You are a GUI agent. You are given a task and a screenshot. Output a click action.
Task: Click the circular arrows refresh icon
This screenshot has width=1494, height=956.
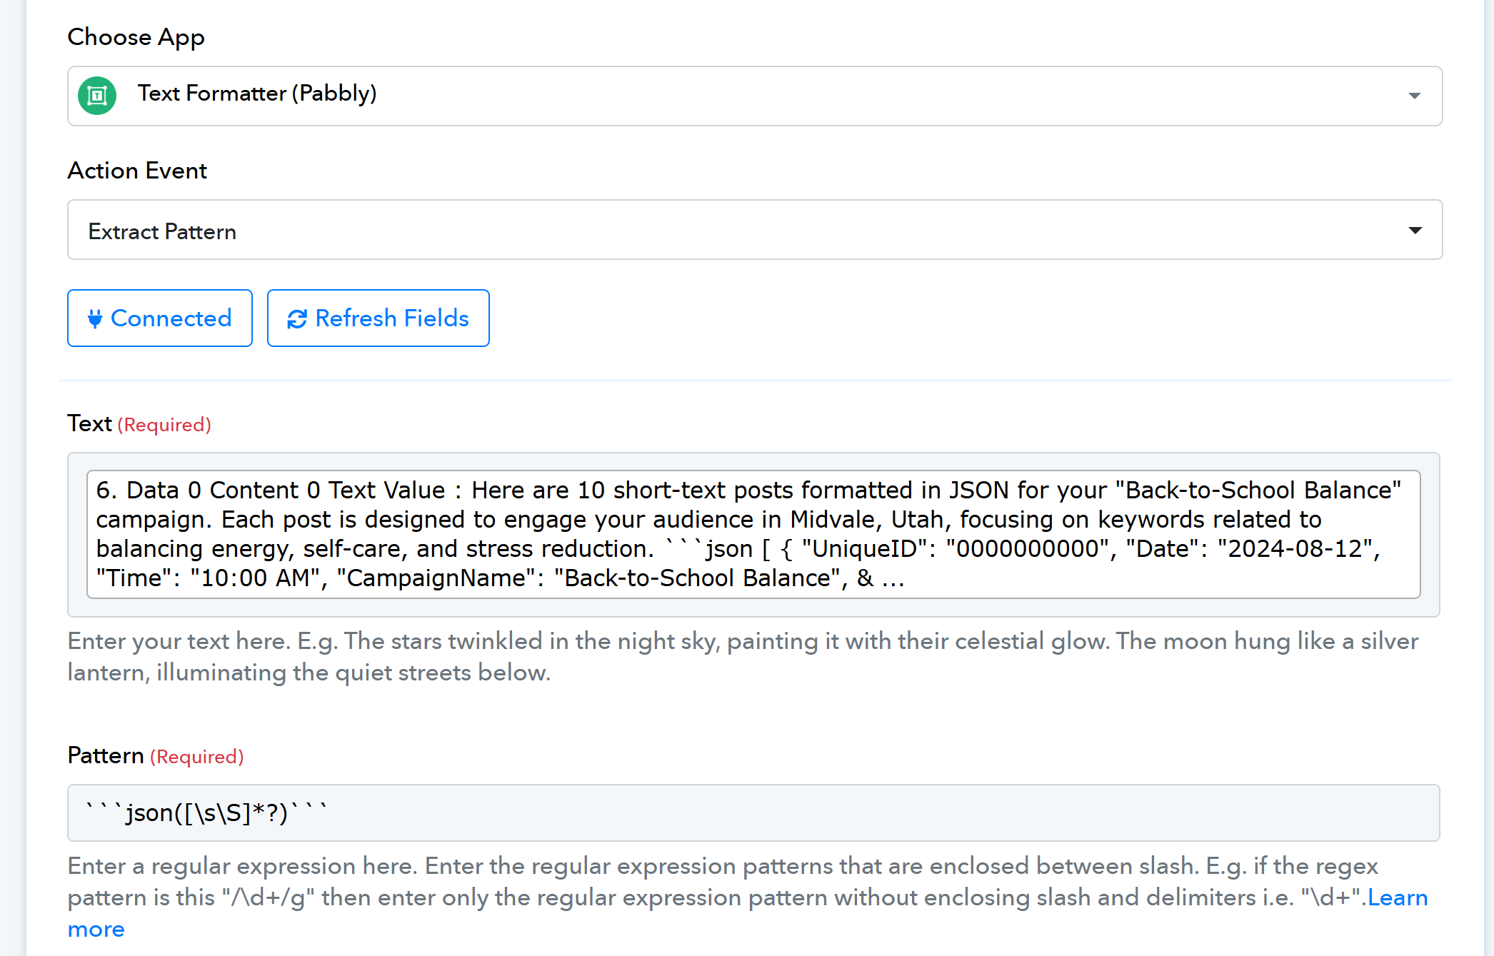(x=297, y=319)
